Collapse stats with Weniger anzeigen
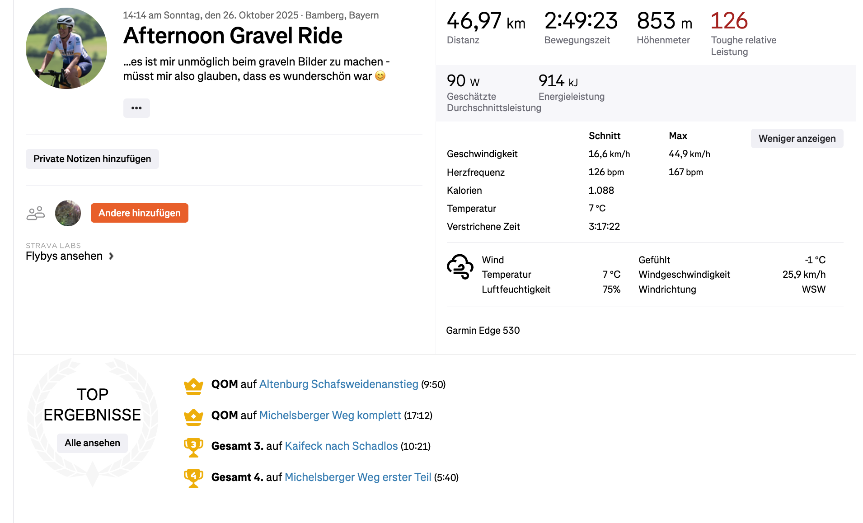This screenshot has width=863, height=523. click(x=797, y=139)
